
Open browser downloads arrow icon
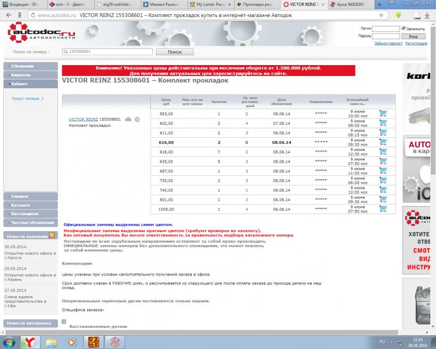tap(427, 15)
